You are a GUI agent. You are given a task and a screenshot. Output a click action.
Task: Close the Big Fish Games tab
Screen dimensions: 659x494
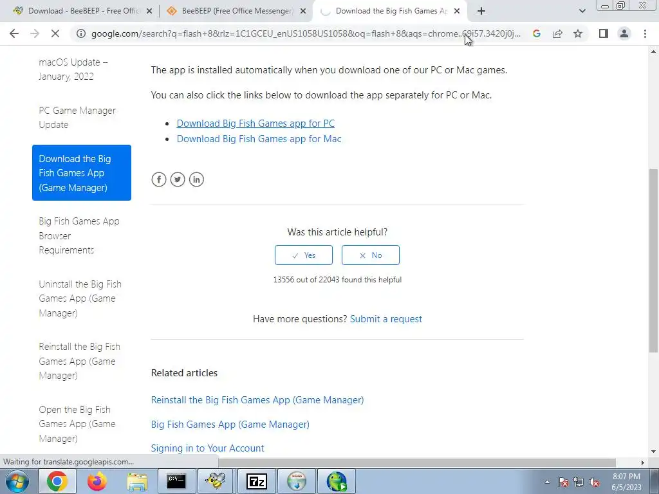[x=457, y=12]
